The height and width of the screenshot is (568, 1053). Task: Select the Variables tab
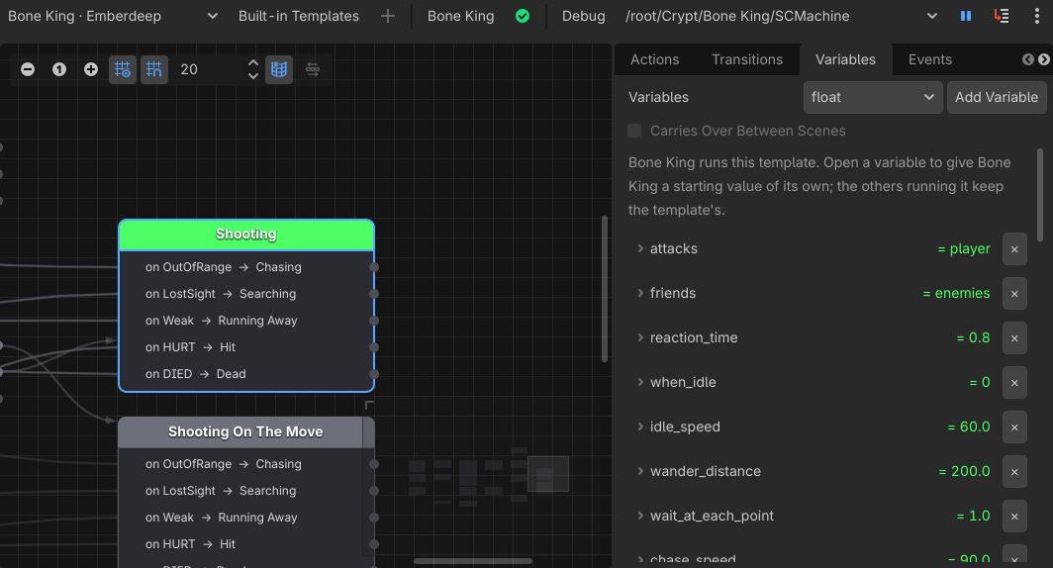845,59
